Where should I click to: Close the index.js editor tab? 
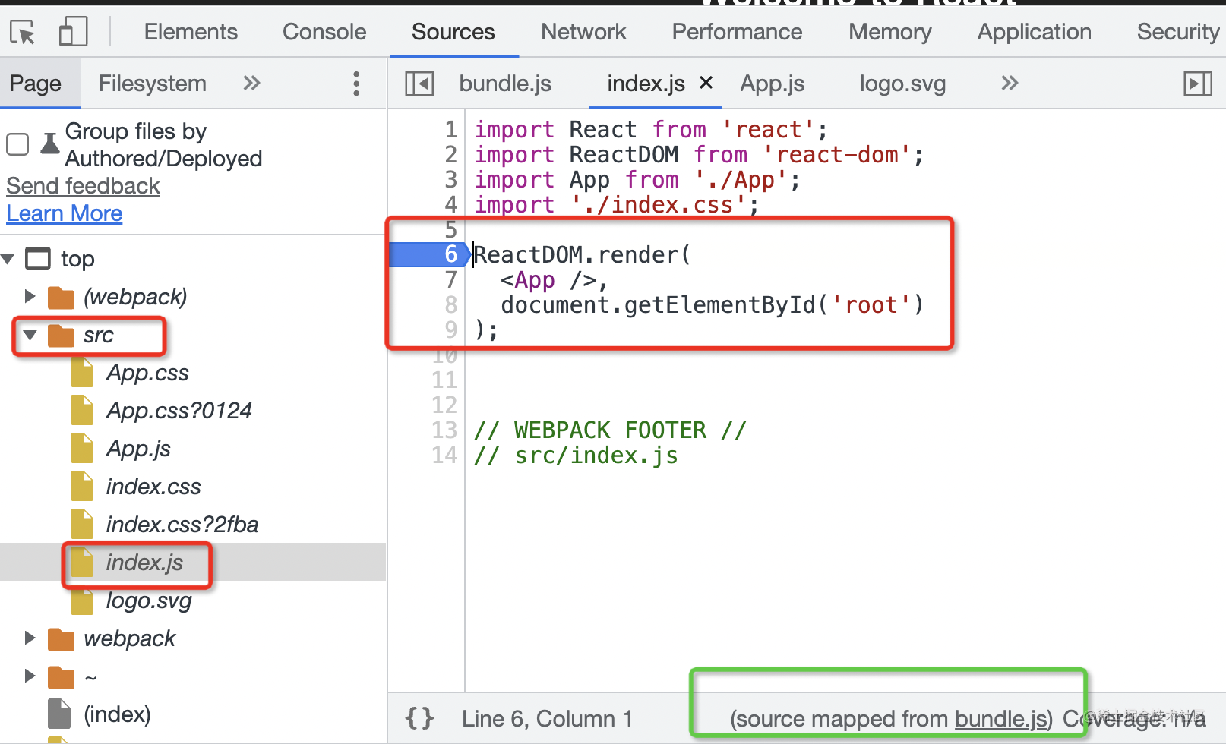706,82
